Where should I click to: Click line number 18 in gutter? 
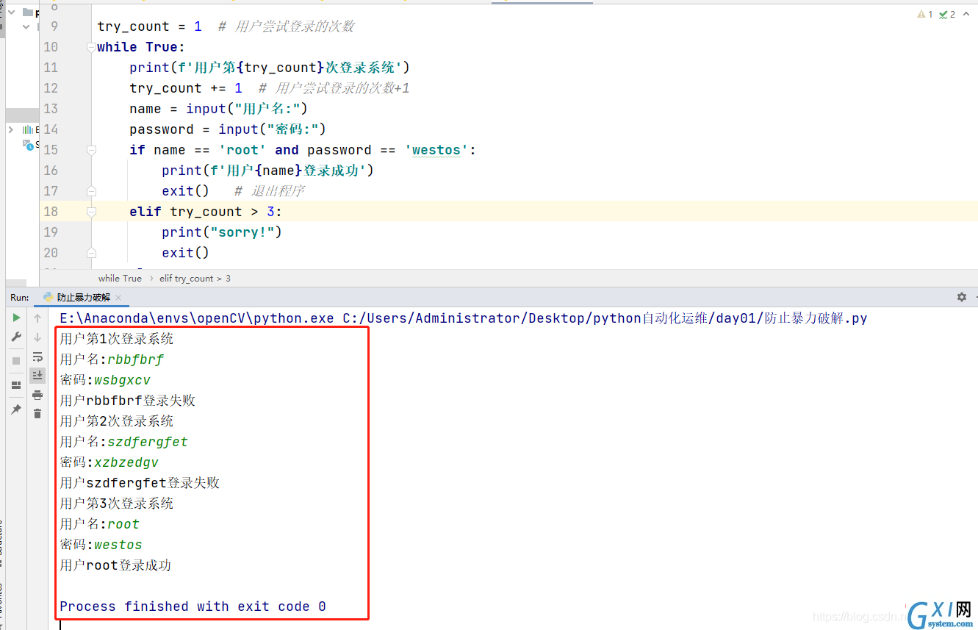click(51, 212)
